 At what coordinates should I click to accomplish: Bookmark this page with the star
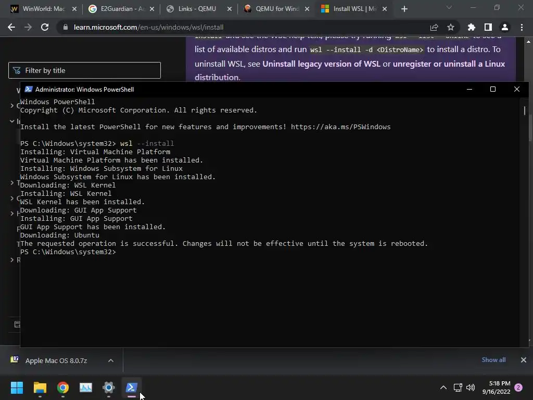451,27
